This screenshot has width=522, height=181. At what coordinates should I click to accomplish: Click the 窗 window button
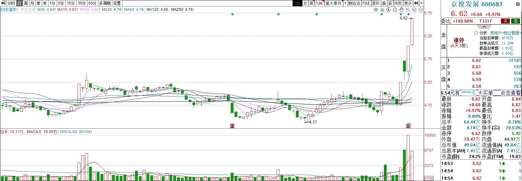pos(390,3)
